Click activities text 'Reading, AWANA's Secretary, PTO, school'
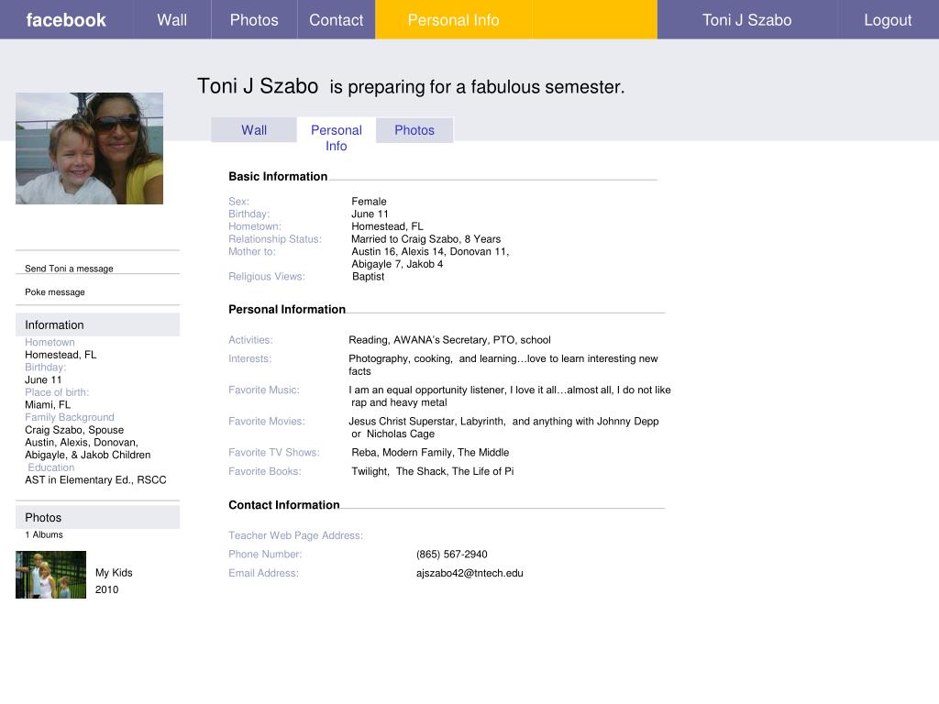The image size is (939, 704). (449, 339)
